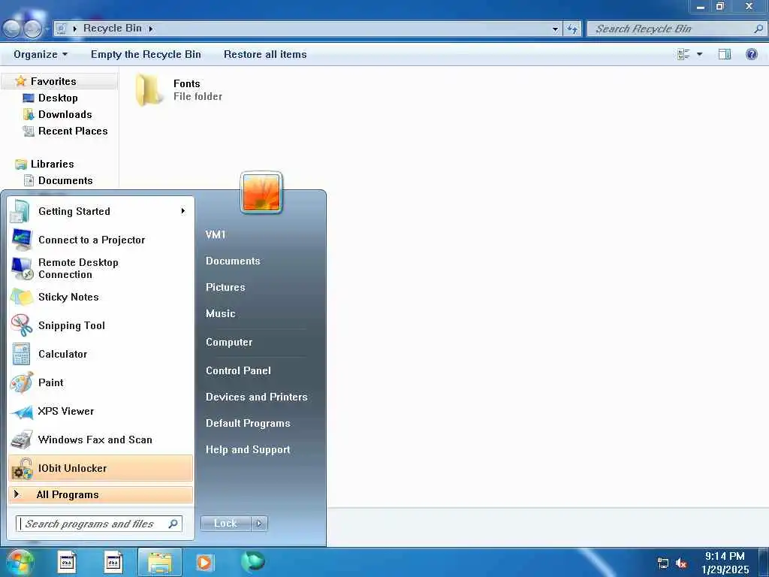769x577 pixels.
Task: Launch Windows Media Player from taskbar
Action: (204, 562)
